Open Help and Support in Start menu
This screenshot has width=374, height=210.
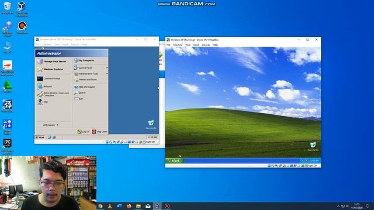85,87
